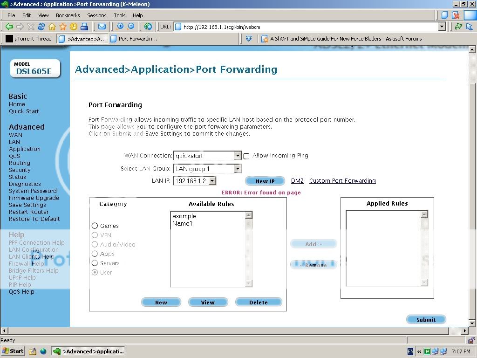Select the example rule in Available Rules
The image size is (477, 358).
pos(184,216)
